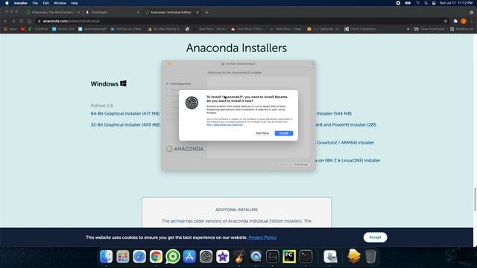Switch to Anaconda | The World's Most tab

coord(52,13)
